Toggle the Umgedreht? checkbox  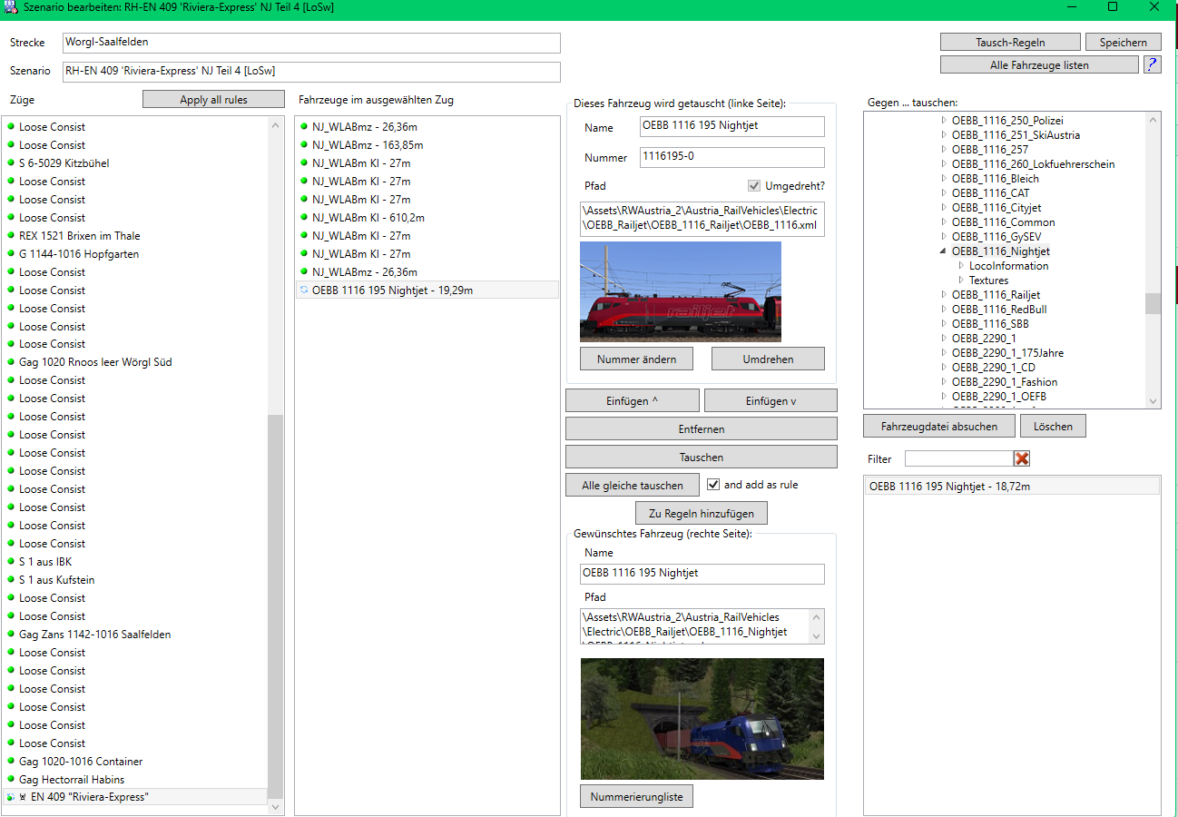click(753, 186)
